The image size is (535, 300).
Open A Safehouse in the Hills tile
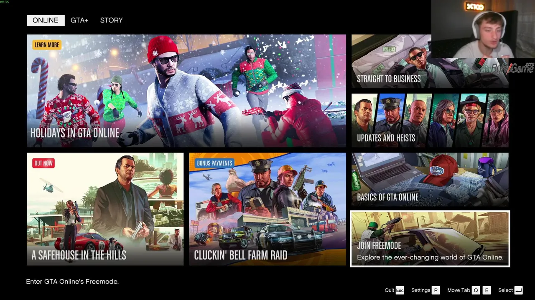tap(105, 209)
